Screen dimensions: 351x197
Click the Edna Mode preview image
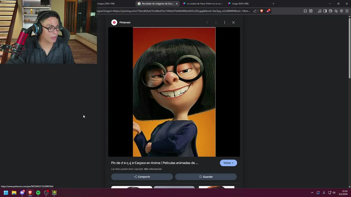[174, 92]
